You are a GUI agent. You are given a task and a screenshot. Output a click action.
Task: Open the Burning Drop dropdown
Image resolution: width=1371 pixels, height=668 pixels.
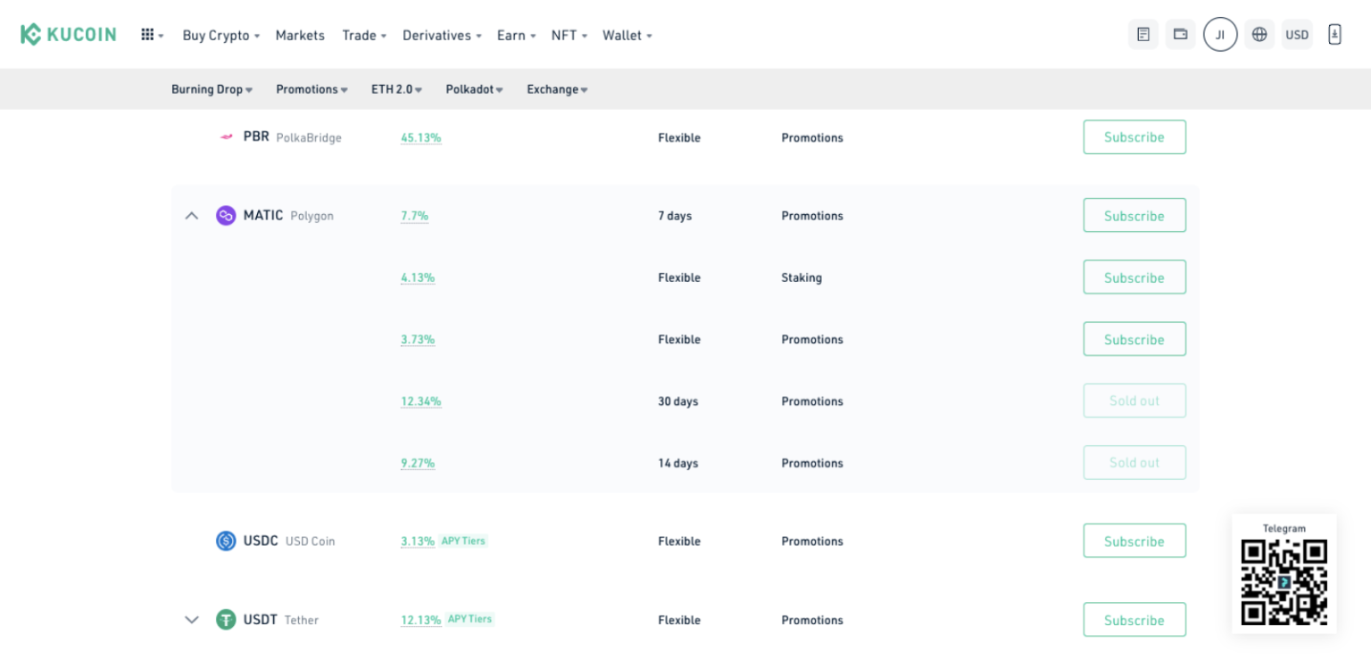point(212,89)
